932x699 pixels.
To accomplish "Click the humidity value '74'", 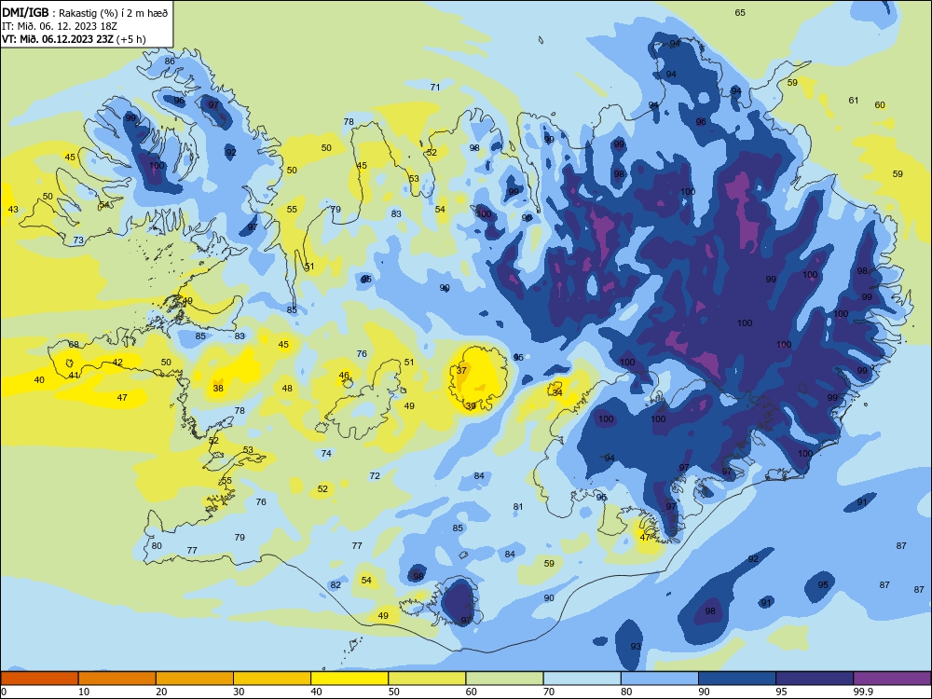I will click(x=326, y=454).
